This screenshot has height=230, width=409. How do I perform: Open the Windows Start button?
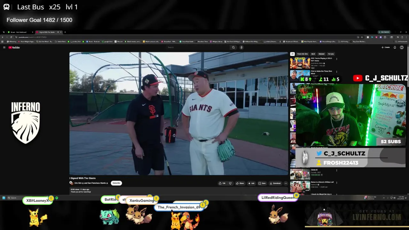click(4, 198)
